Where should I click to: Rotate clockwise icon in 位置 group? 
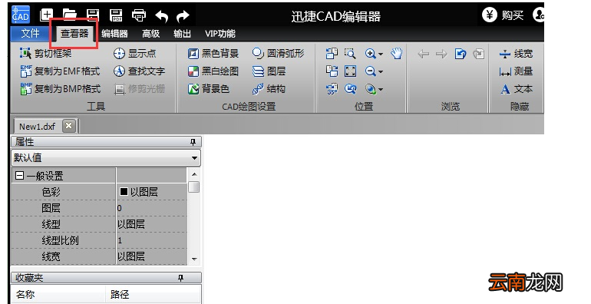pyautogui.click(x=332, y=71)
